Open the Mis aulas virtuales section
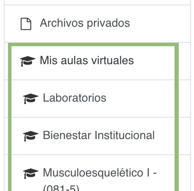Screen dimensions: 194x191 pos(87,60)
